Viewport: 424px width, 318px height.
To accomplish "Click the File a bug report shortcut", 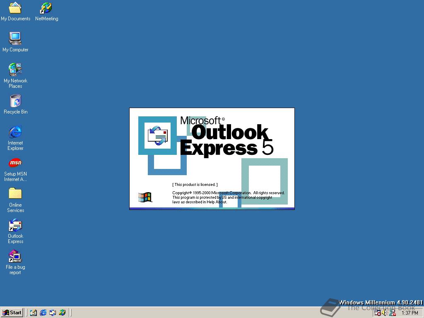I will [x=15, y=262].
